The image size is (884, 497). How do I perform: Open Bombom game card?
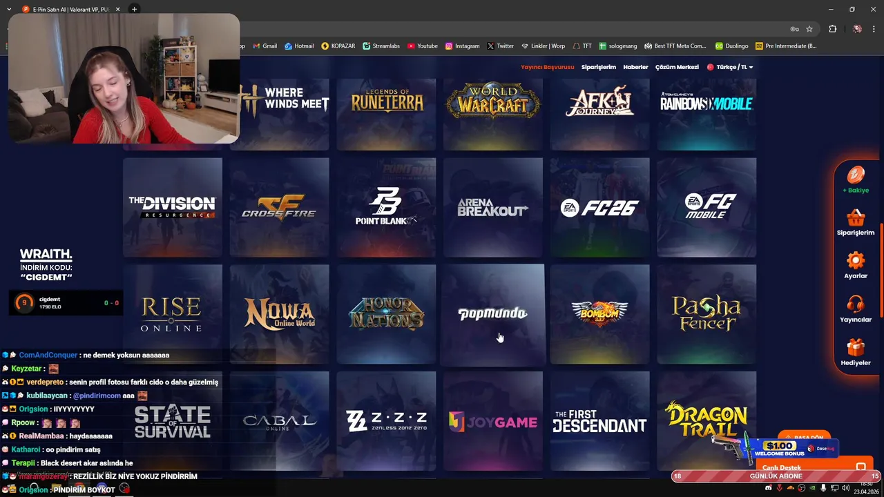coord(600,314)
